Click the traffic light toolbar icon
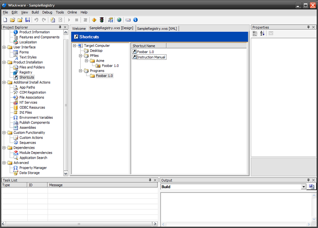This screenshot has height=228, width=318. coord(102,20)
